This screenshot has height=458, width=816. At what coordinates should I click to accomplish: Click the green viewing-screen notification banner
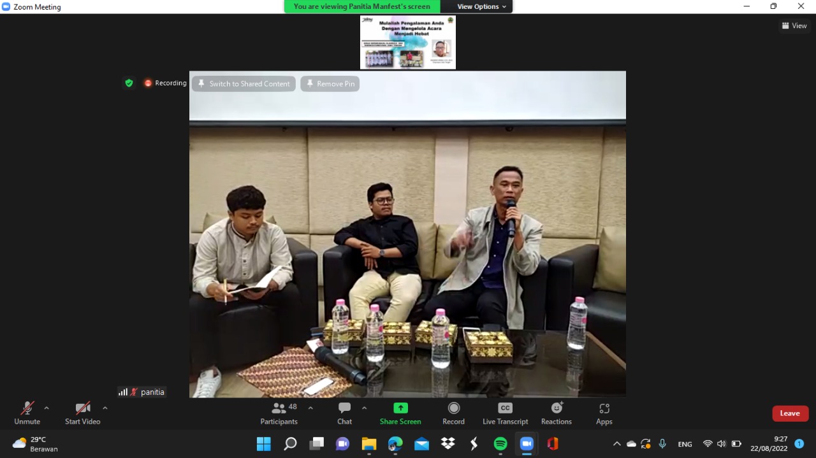(x=362, y=6)
